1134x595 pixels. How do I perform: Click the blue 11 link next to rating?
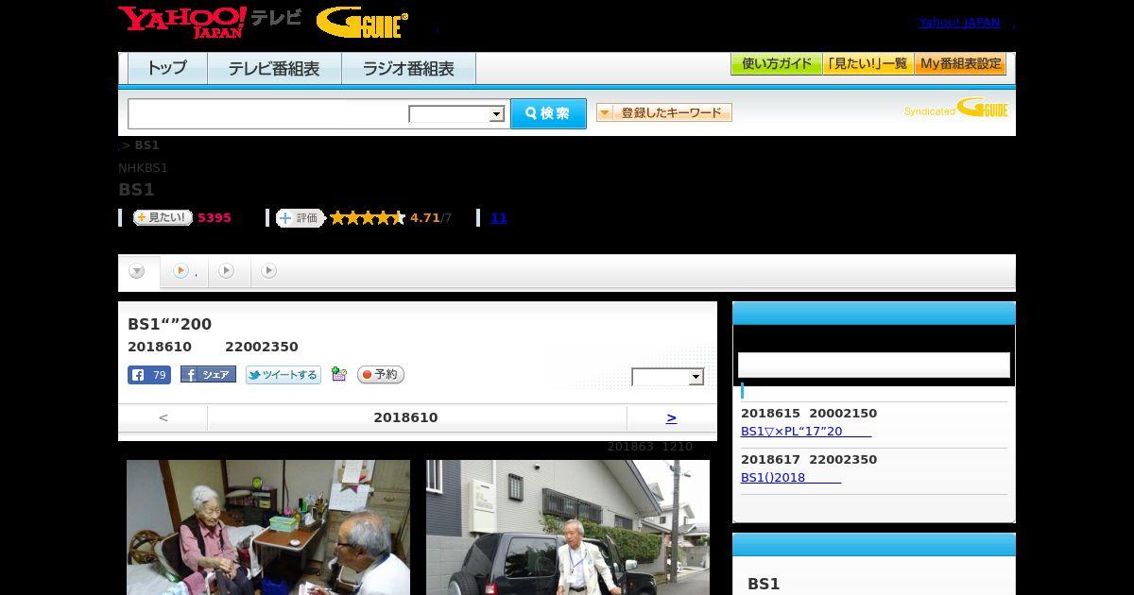point(499,218)
